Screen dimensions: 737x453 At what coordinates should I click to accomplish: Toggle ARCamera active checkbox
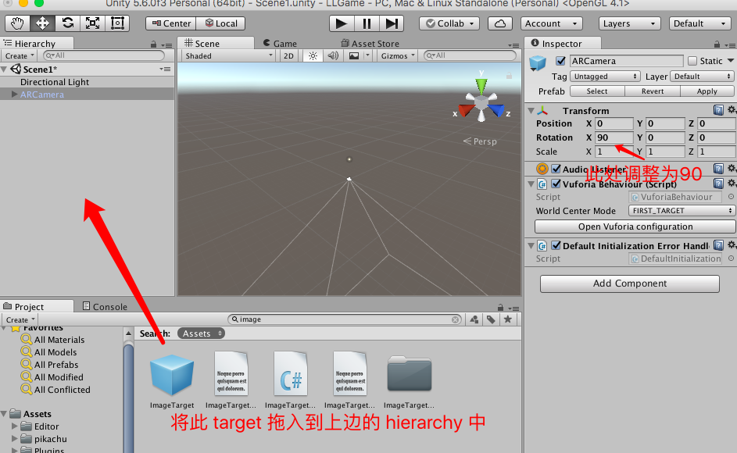pos(560,61)
